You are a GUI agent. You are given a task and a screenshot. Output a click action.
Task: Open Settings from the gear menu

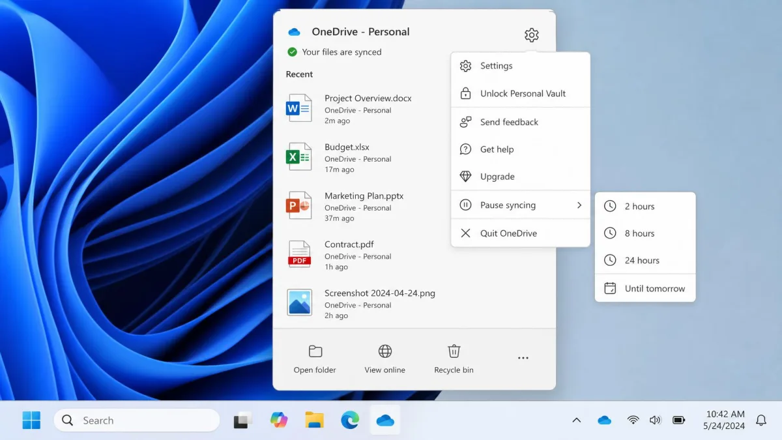521,66
